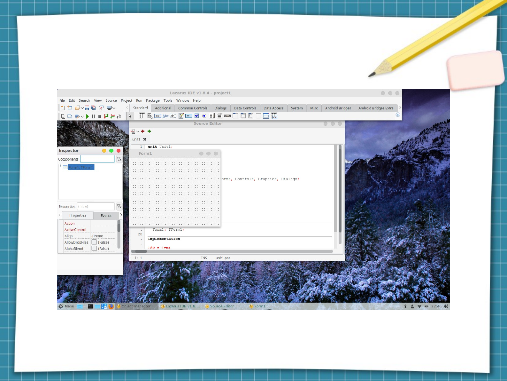Select the TMemo component icon

pos(181,116)
